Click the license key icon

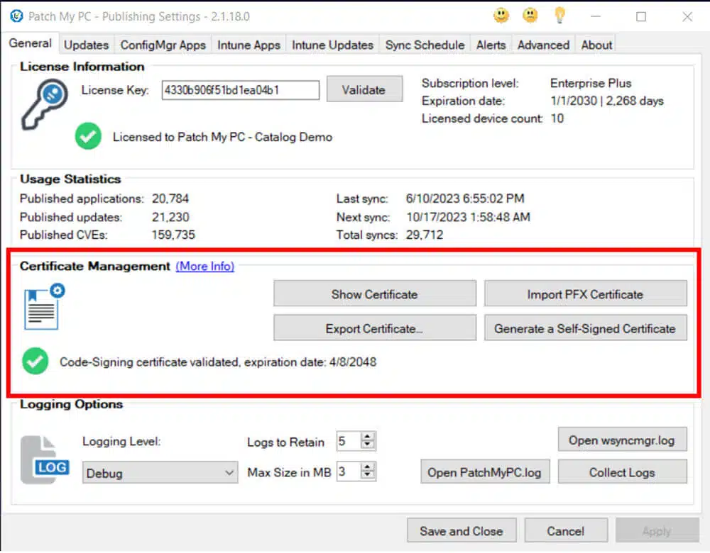point(44,104)
